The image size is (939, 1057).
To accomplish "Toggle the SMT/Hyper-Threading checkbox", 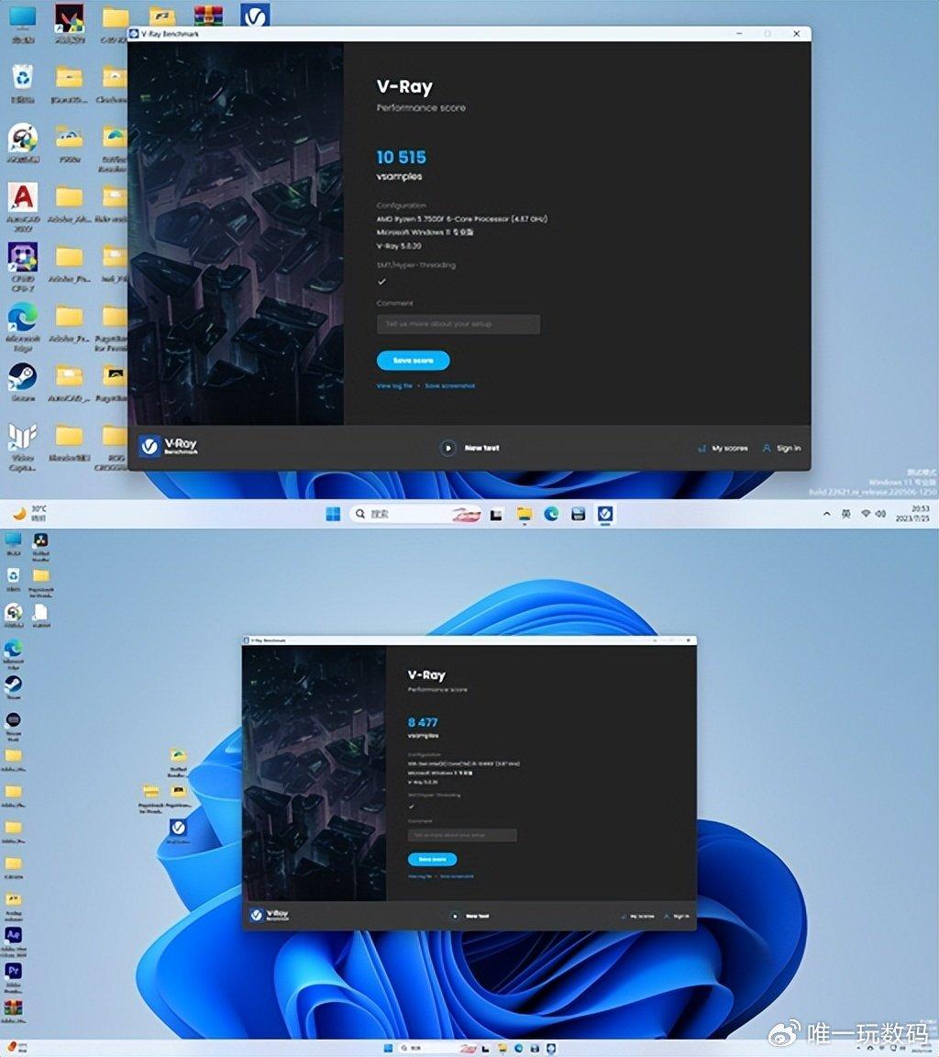I will coord(381,282).
